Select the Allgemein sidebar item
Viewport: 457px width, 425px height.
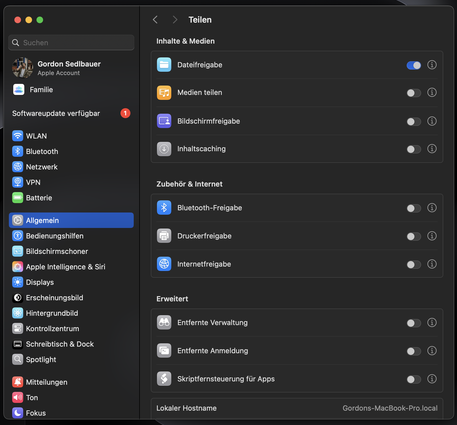(x=71, y=220)
